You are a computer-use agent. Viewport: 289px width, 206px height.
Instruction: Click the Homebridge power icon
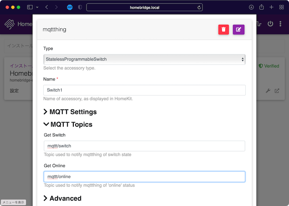pos(270,24)
